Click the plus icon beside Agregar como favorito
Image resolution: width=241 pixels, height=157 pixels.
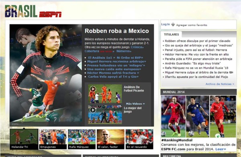[x=173, y=24]
